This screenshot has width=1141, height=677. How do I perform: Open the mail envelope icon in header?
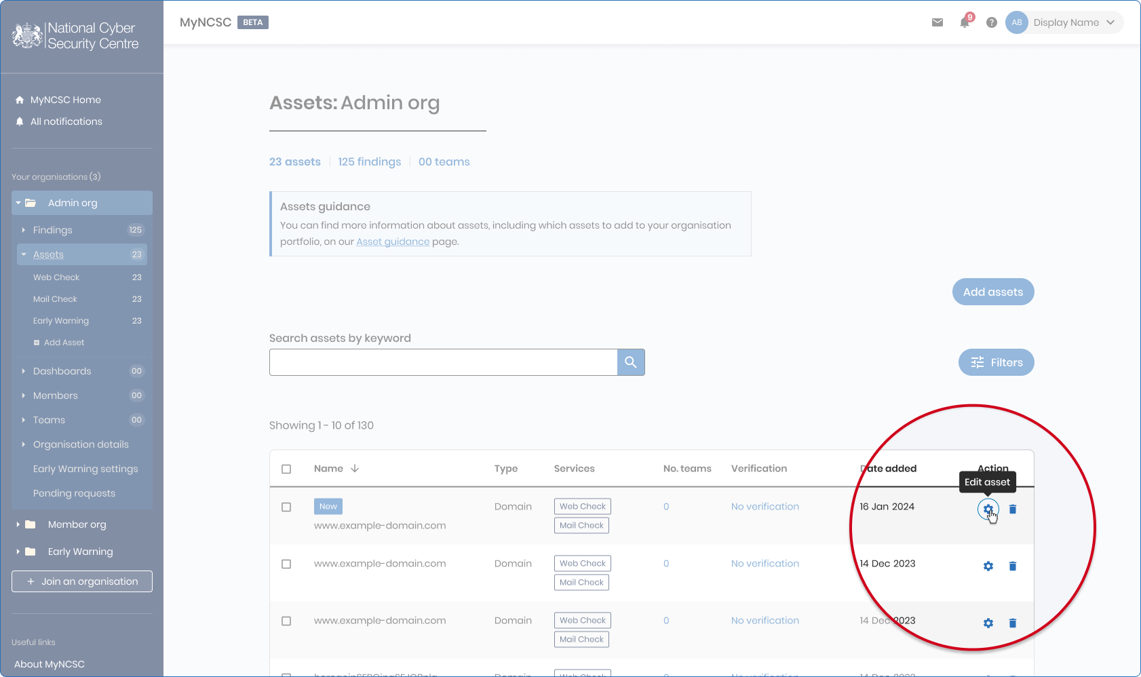937,22
